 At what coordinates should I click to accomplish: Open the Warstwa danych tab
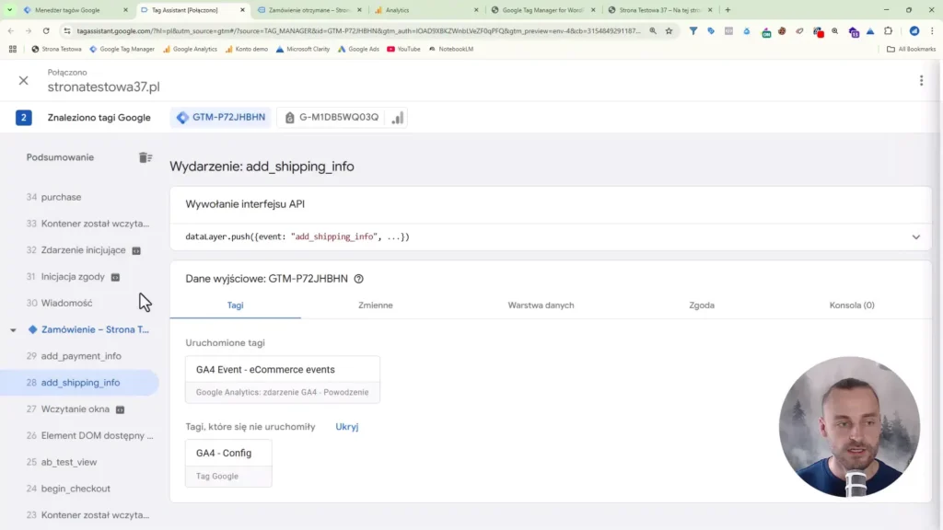pyautogui.click(x=541, y=305)
